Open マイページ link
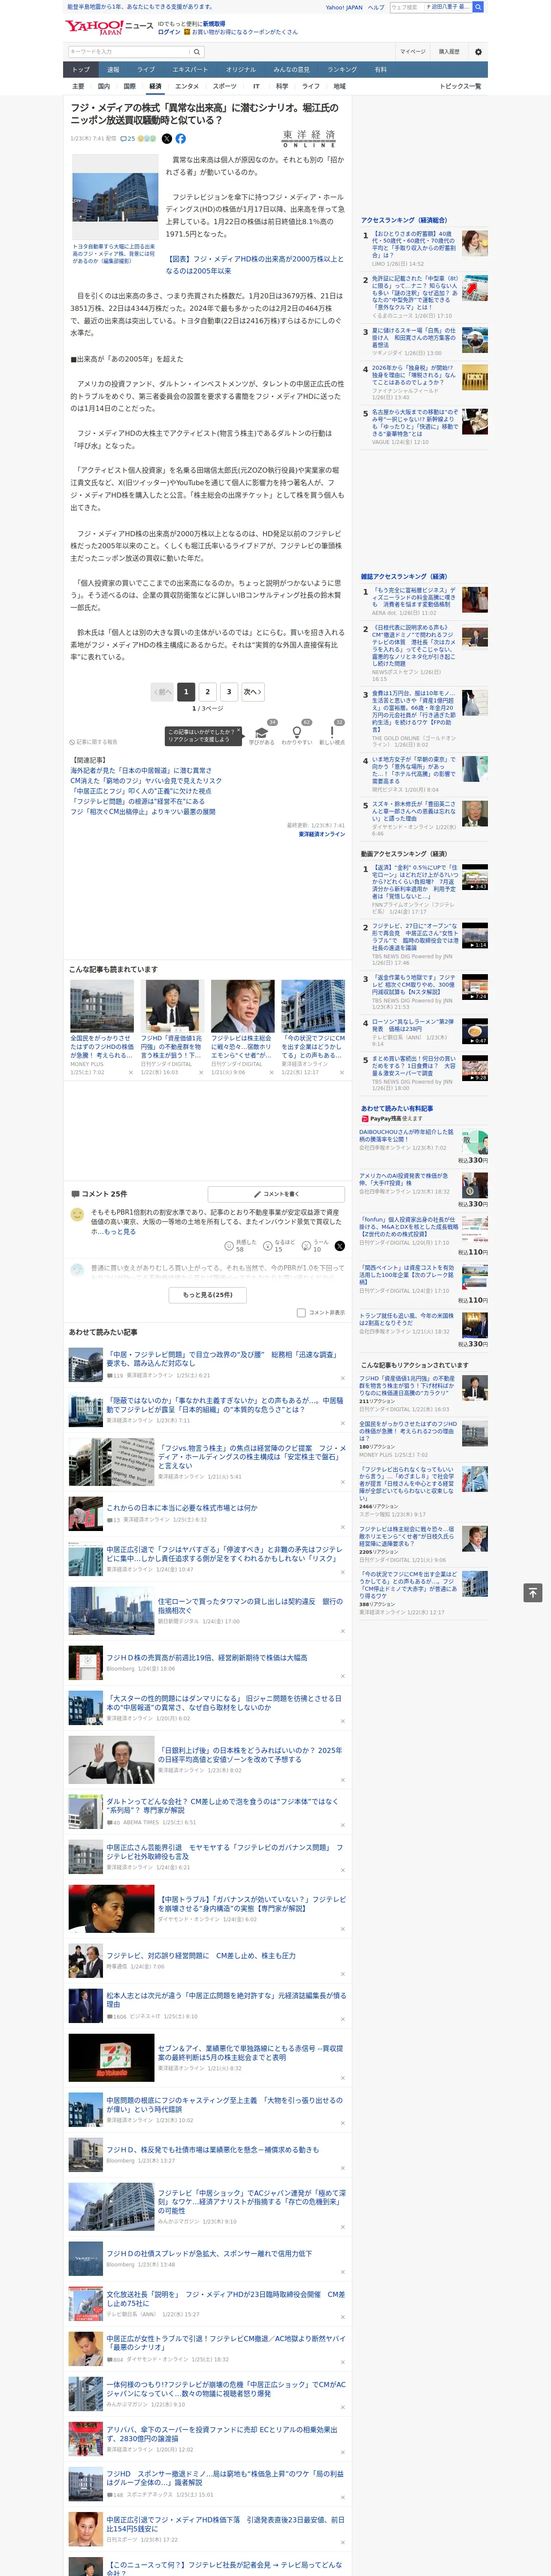 [x=412, y=51]
